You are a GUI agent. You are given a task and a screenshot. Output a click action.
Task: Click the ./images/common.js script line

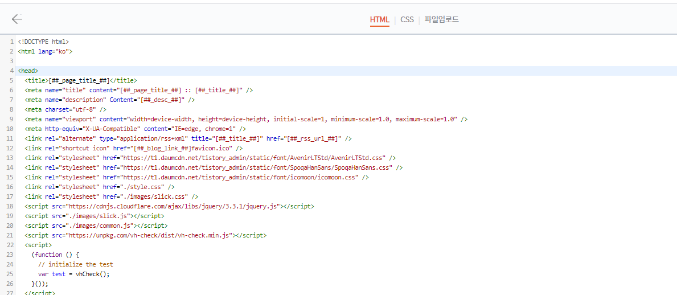[x=96, y=226]
